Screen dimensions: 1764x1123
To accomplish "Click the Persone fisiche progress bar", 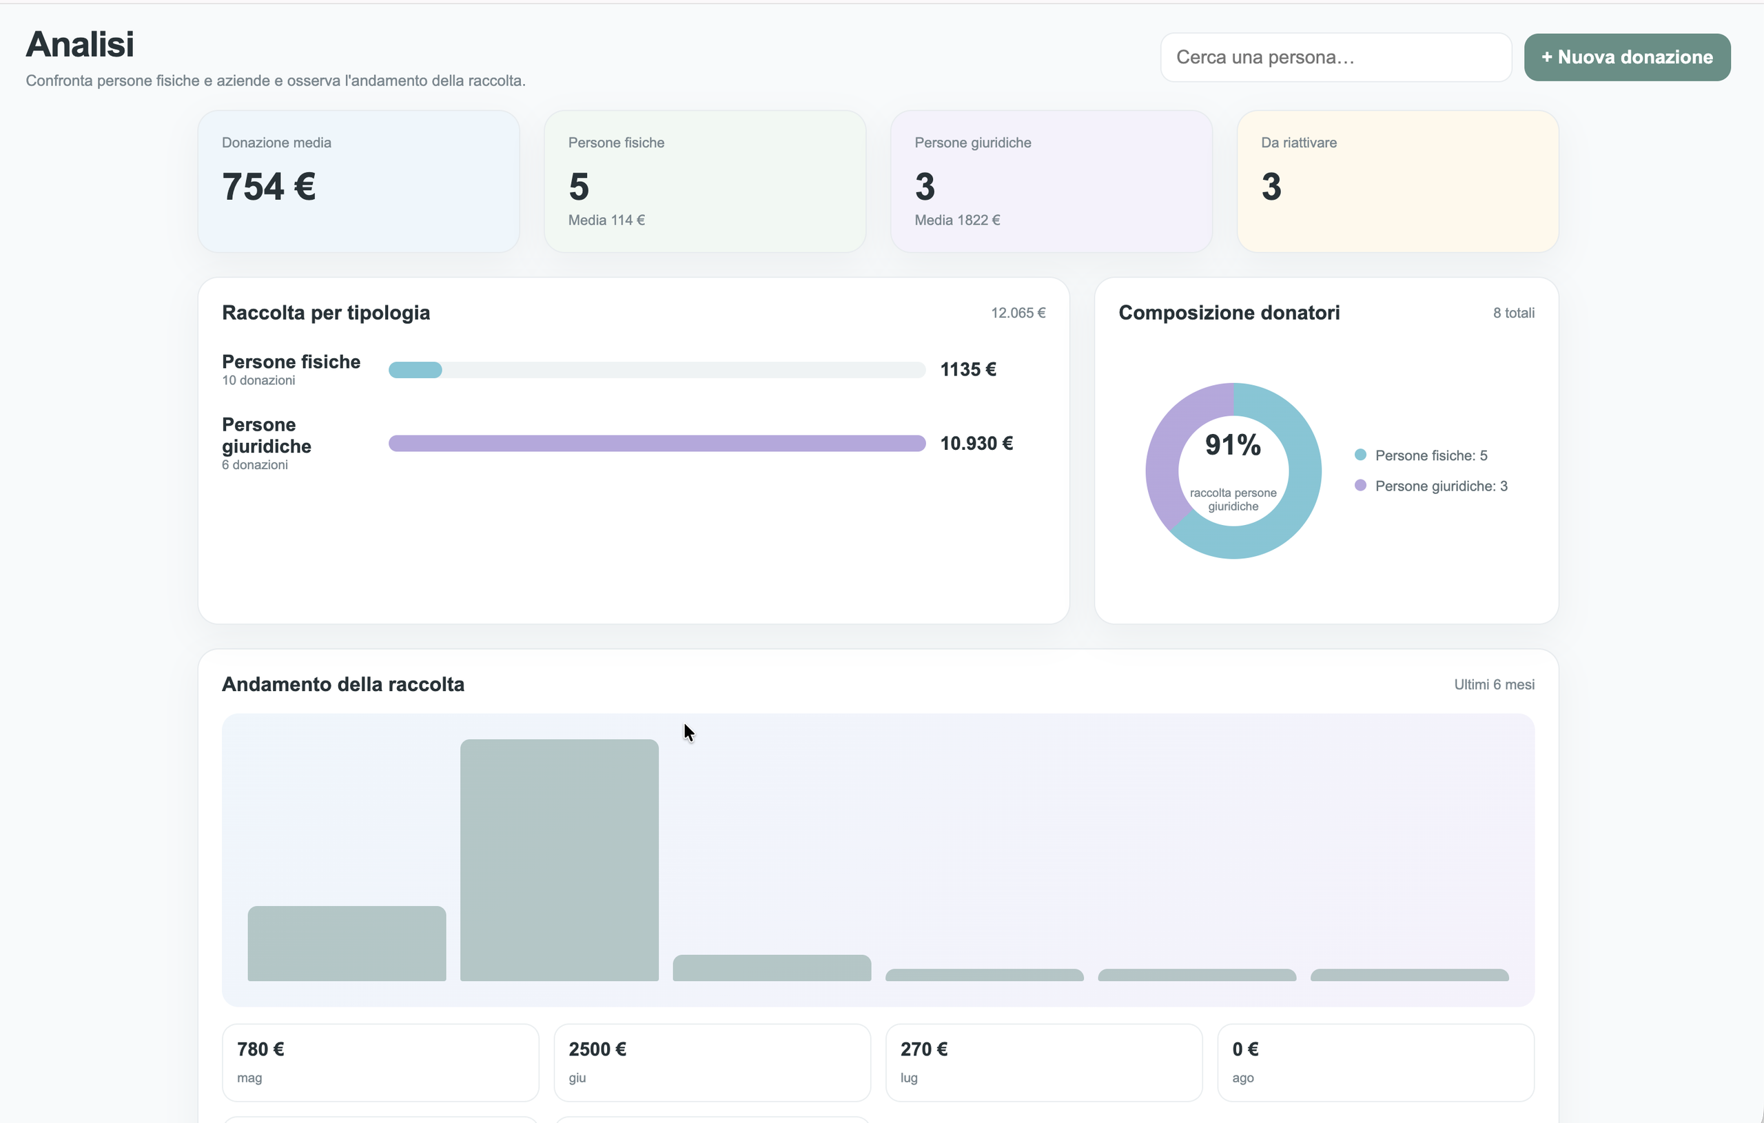I will (657, 370).
